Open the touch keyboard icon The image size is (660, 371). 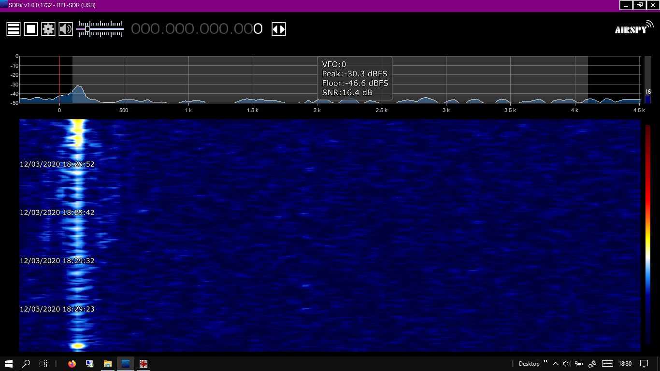click(607, 364)
